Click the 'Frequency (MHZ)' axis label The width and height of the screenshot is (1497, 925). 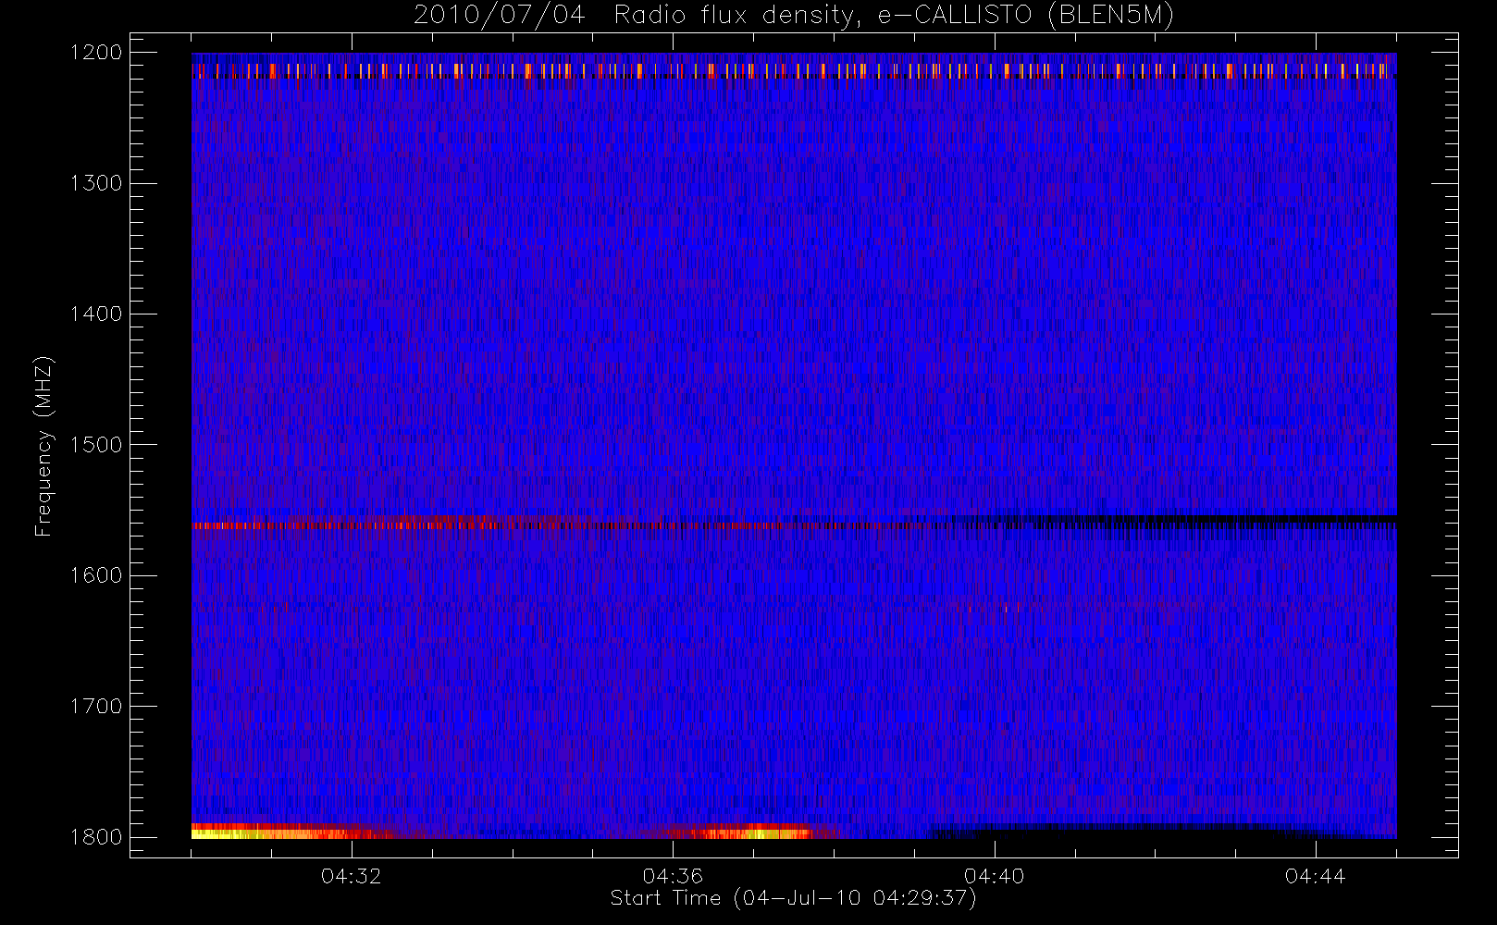43,446
